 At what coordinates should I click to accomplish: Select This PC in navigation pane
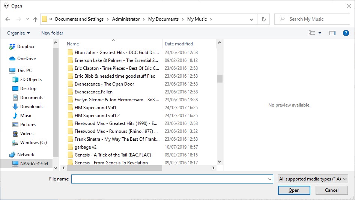click(20, 71)
